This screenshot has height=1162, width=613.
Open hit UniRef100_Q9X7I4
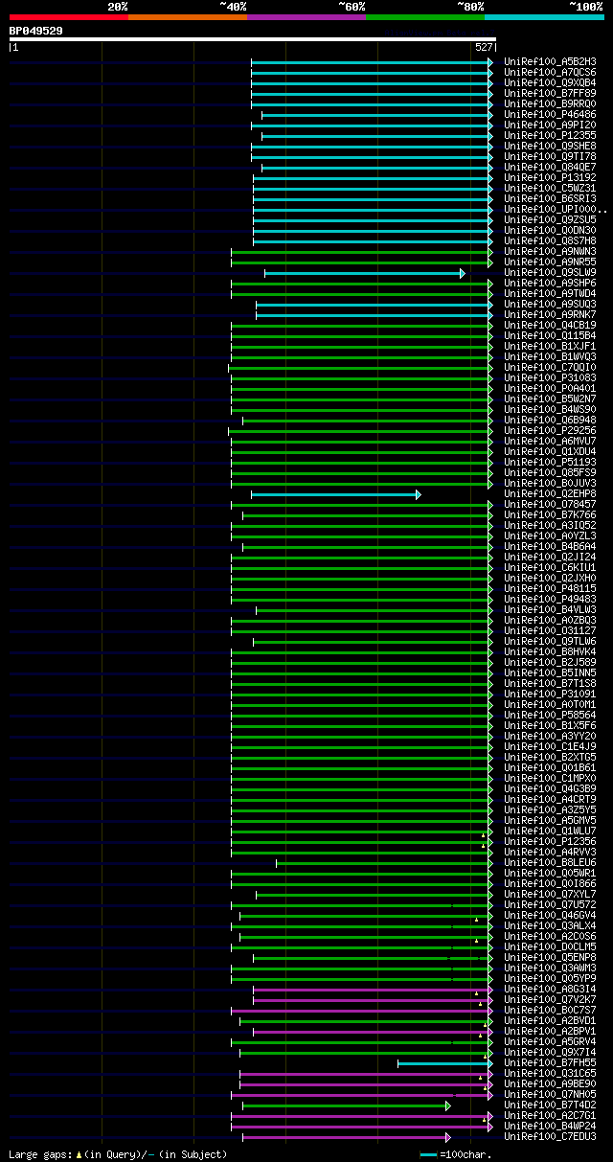click(550, 1052)
